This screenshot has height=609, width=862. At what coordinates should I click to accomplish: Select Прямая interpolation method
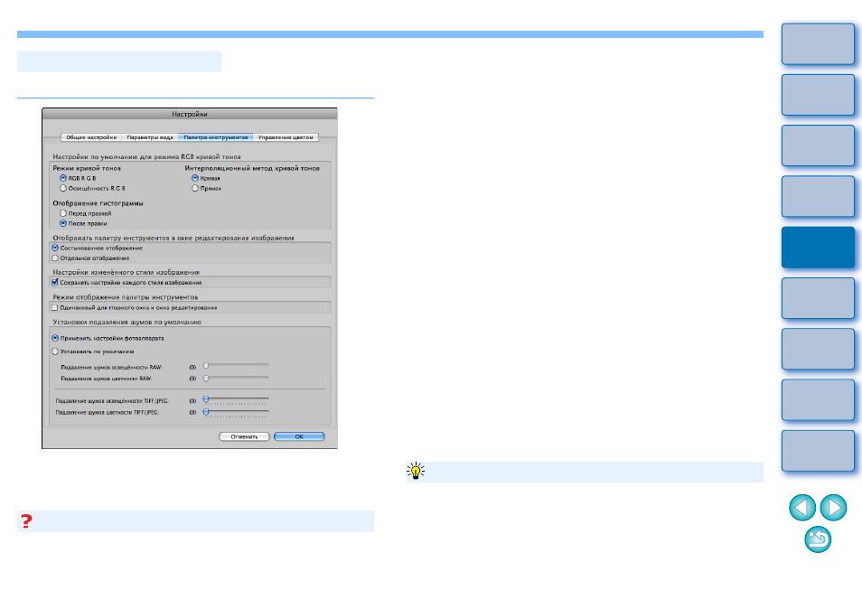pyautogui.click(x=195, y=188)
